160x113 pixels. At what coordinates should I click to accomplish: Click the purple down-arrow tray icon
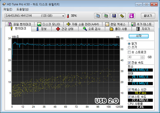coord(131,16)
